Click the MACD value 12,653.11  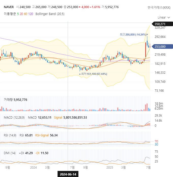(x=45, y=118)
